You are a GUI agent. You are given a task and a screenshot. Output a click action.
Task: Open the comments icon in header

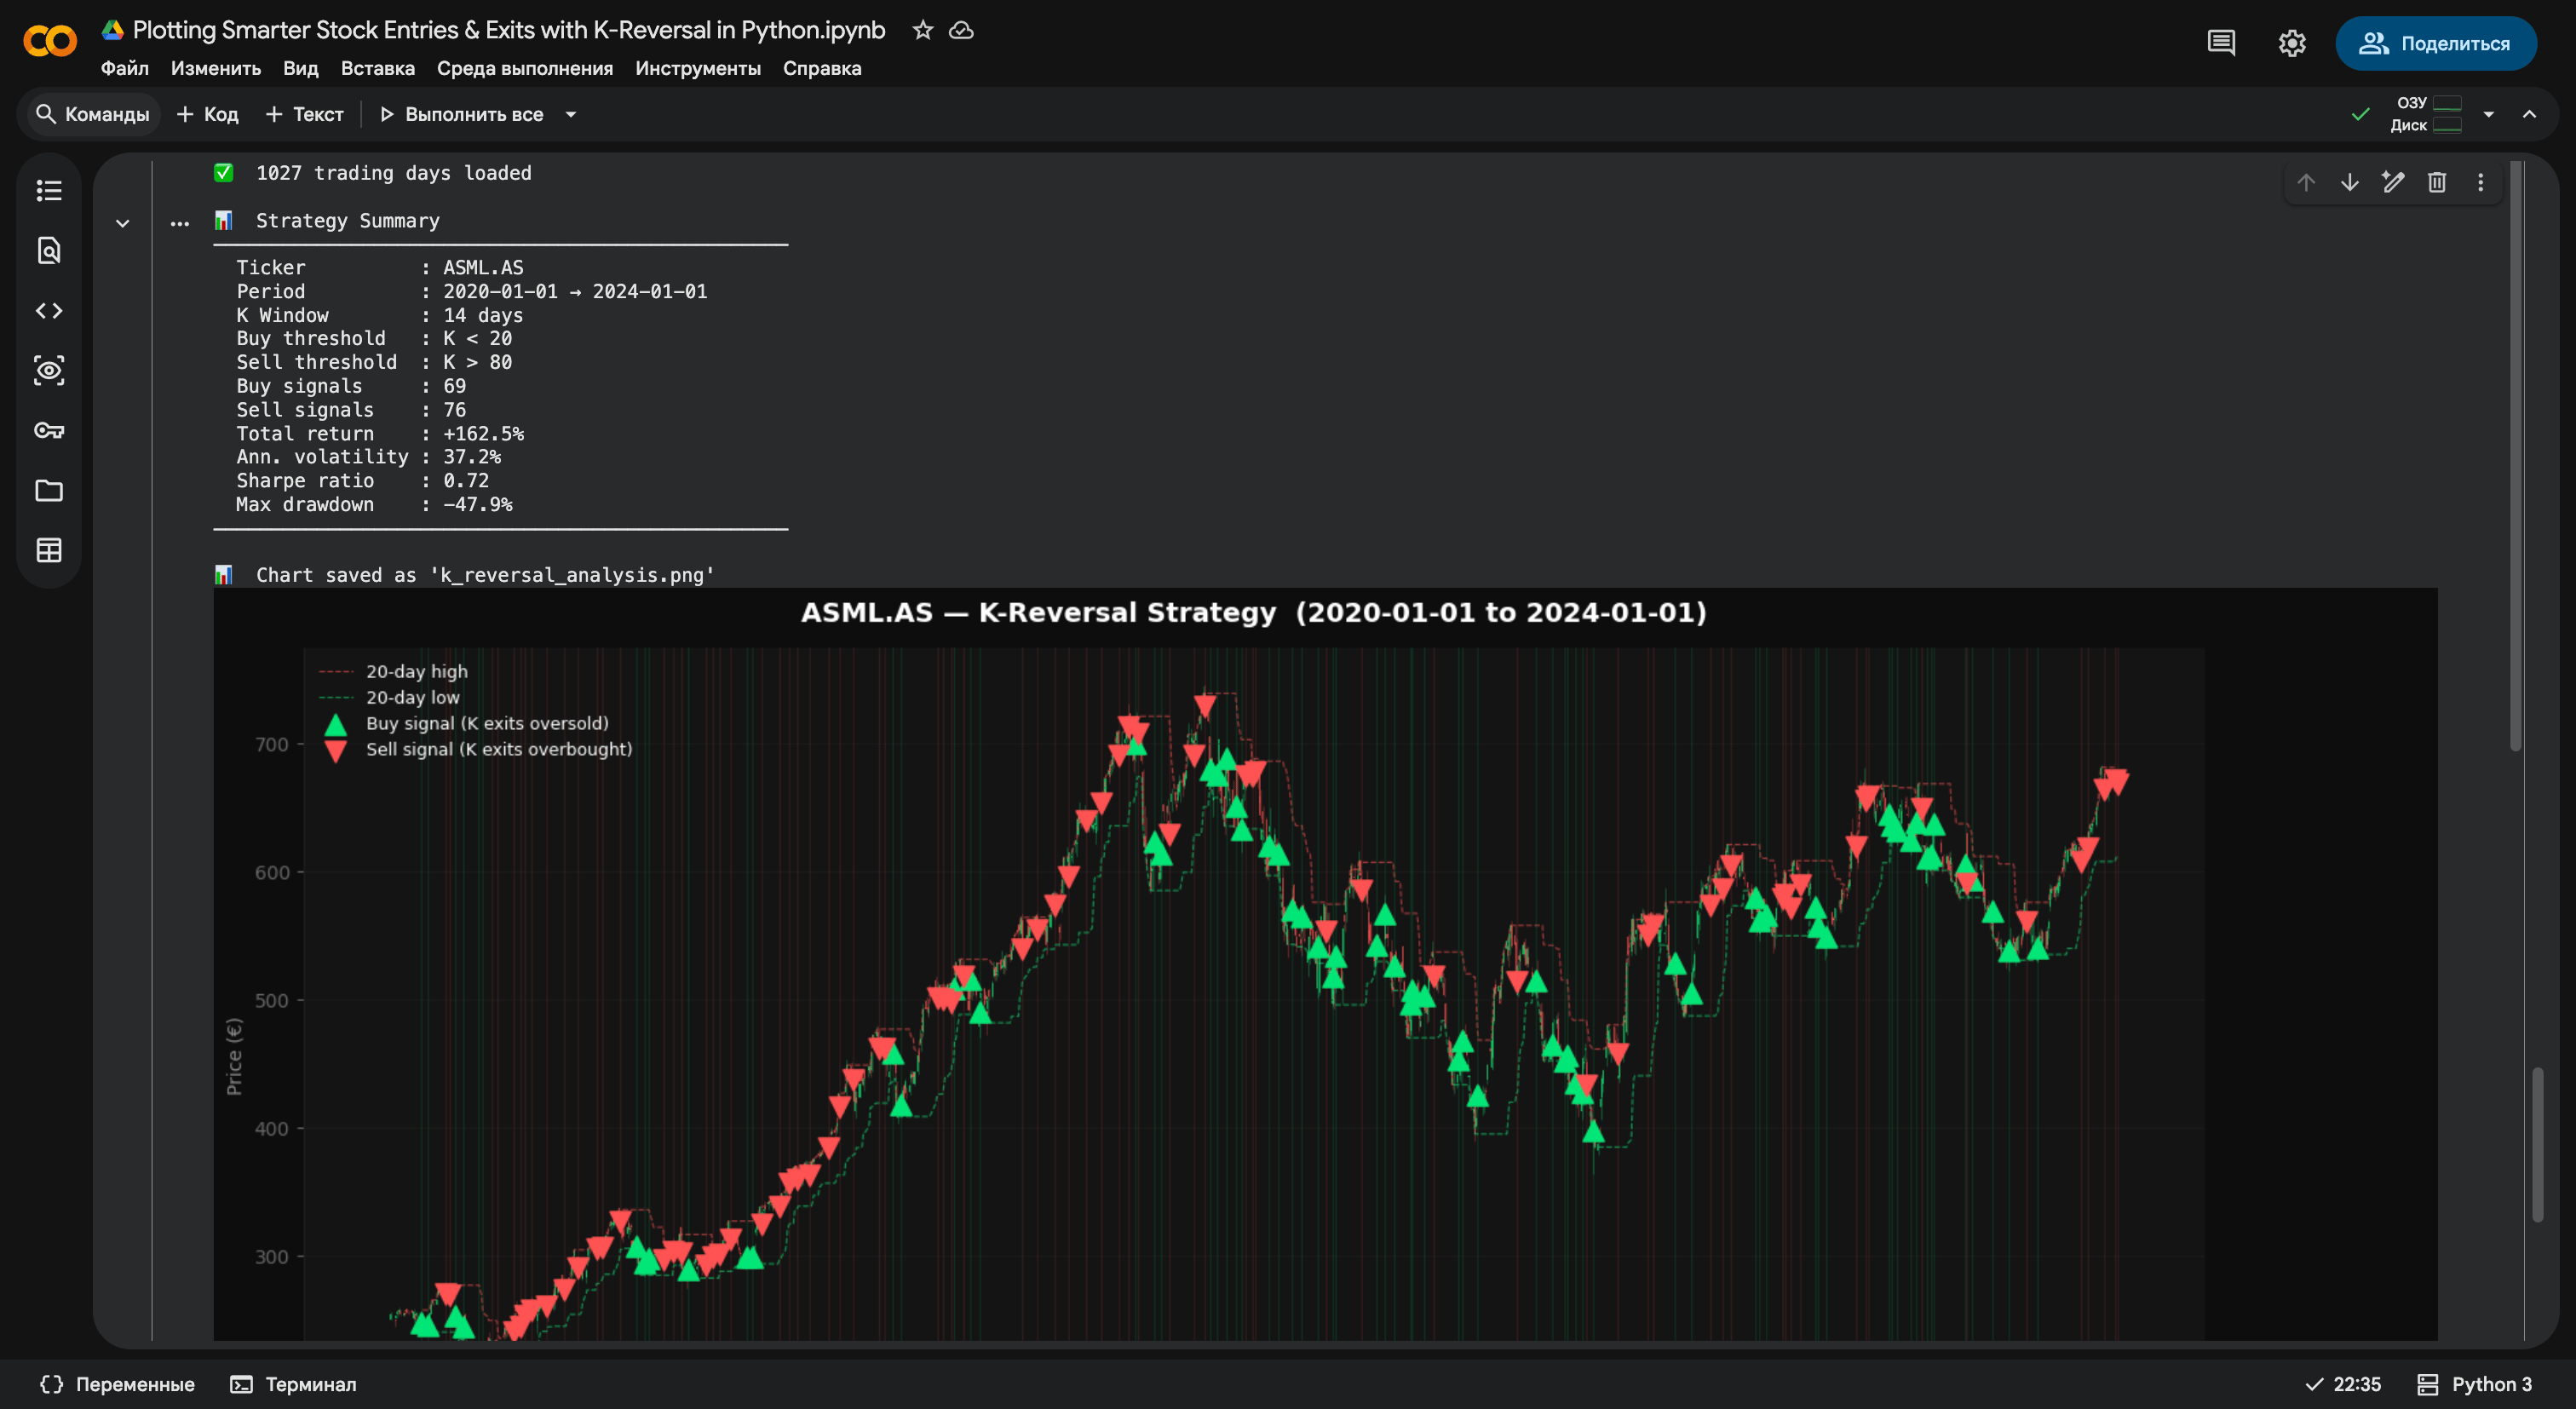point(2220,43)
